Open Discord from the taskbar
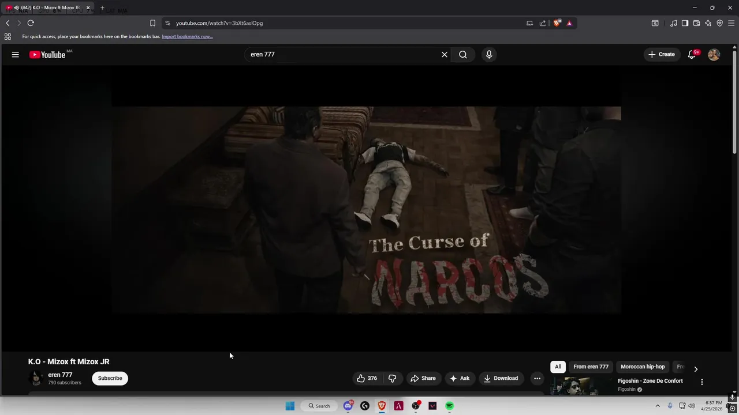The image size is (739, 415). 348,406
